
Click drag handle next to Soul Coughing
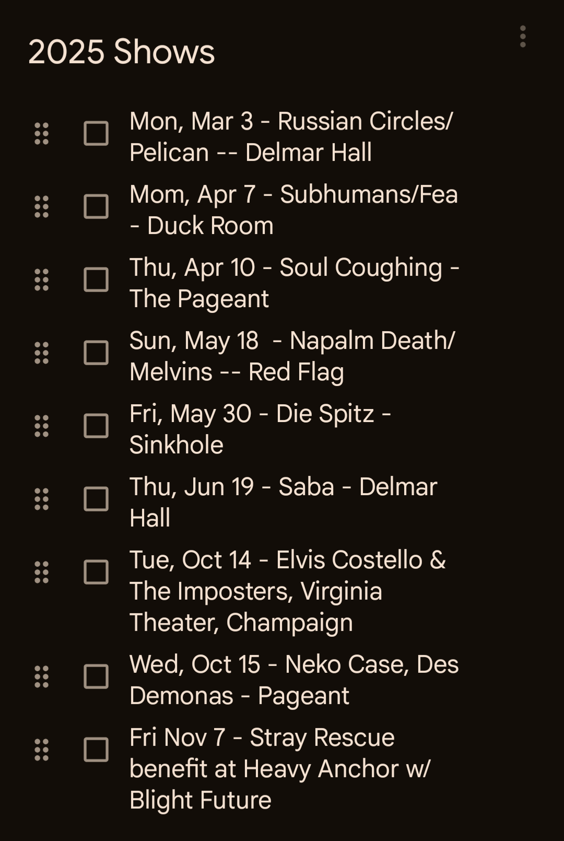41,280
